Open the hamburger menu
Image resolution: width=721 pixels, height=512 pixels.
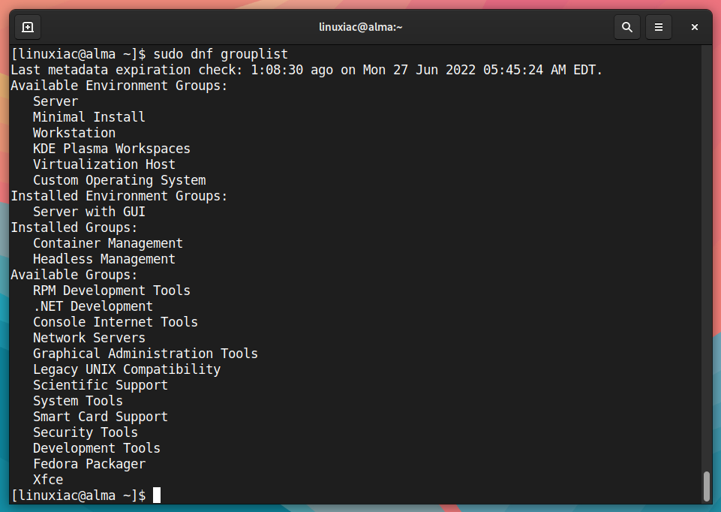(x=659, y=27)
